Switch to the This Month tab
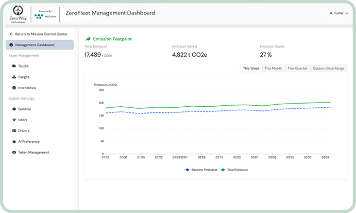 click(273, 68)
